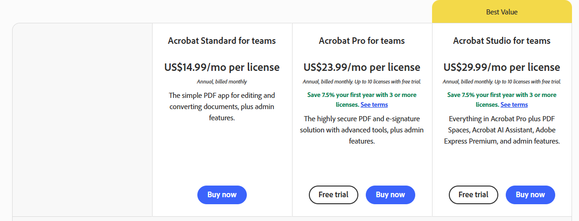
Task: Click the Everything in Acrobat Pro description
Action: (502, 130)
